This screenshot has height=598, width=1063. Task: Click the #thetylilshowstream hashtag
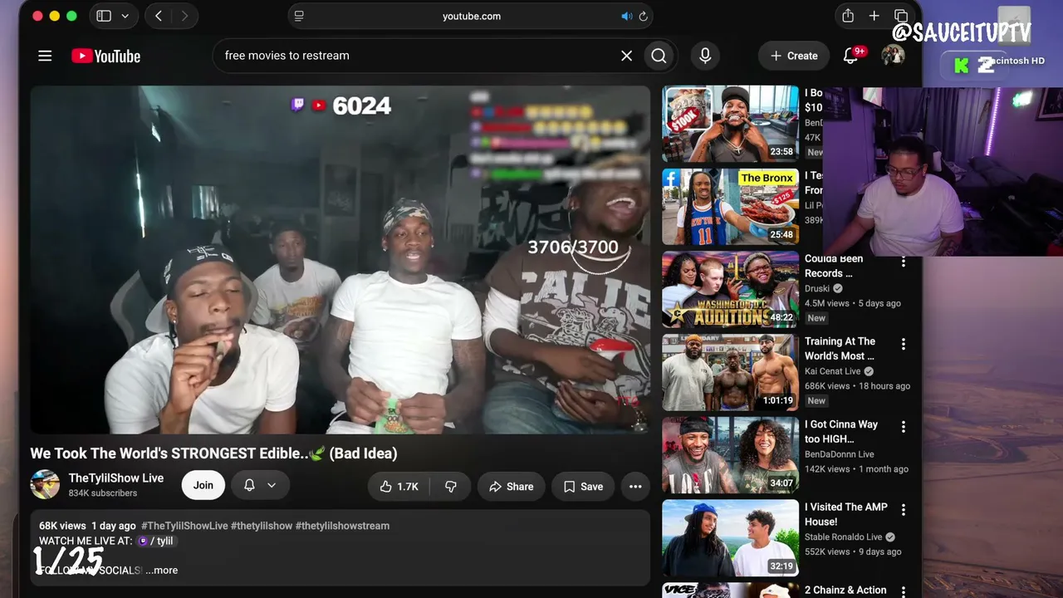point(342,526)
